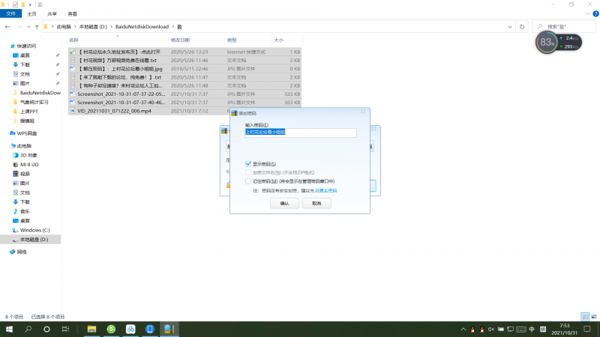The width and height of the screenshot is (600, 337).
Task: Select VID_20211031_071222_006.mp4 file icon
Action: point(73,110)
